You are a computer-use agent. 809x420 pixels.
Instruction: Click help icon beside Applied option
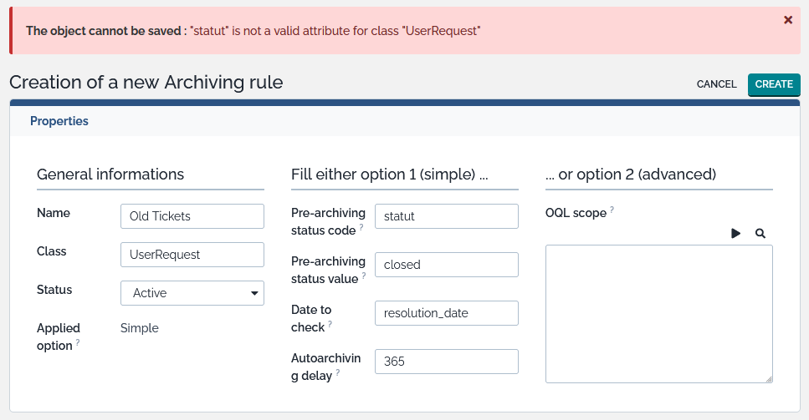[x=78, y=342]
